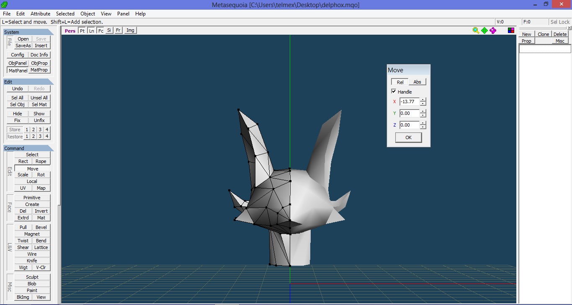Toggle Fr front-only display
The image size is (572, 305).
pos(118,30)
